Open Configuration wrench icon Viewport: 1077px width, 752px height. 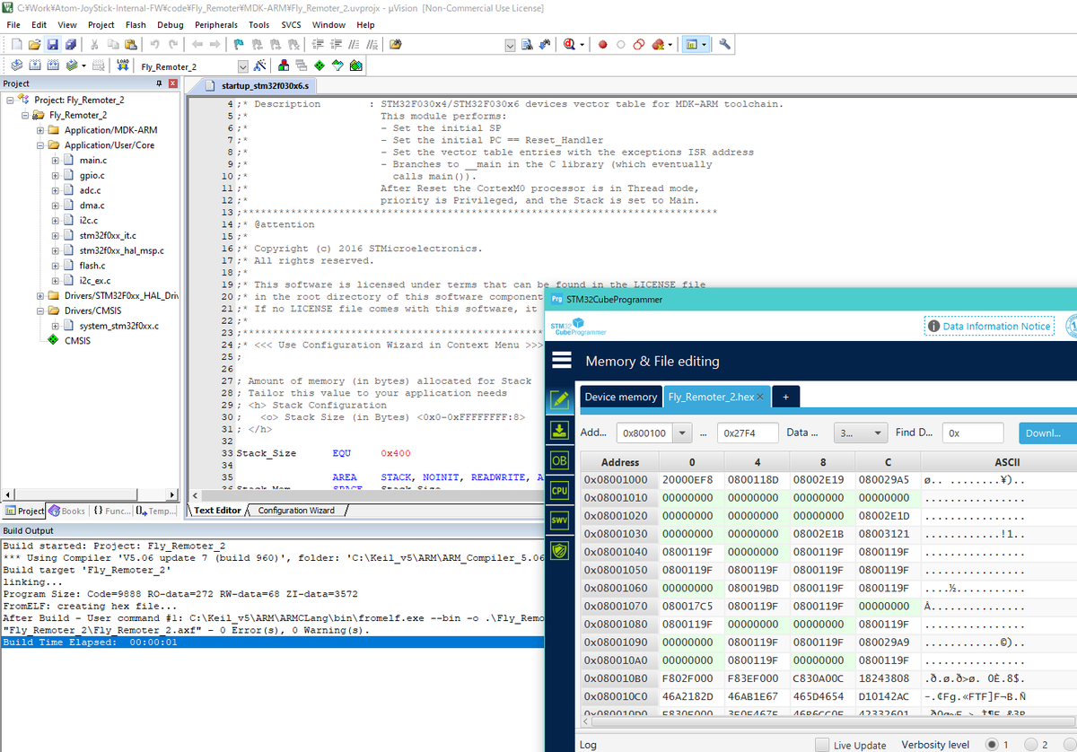725,44
